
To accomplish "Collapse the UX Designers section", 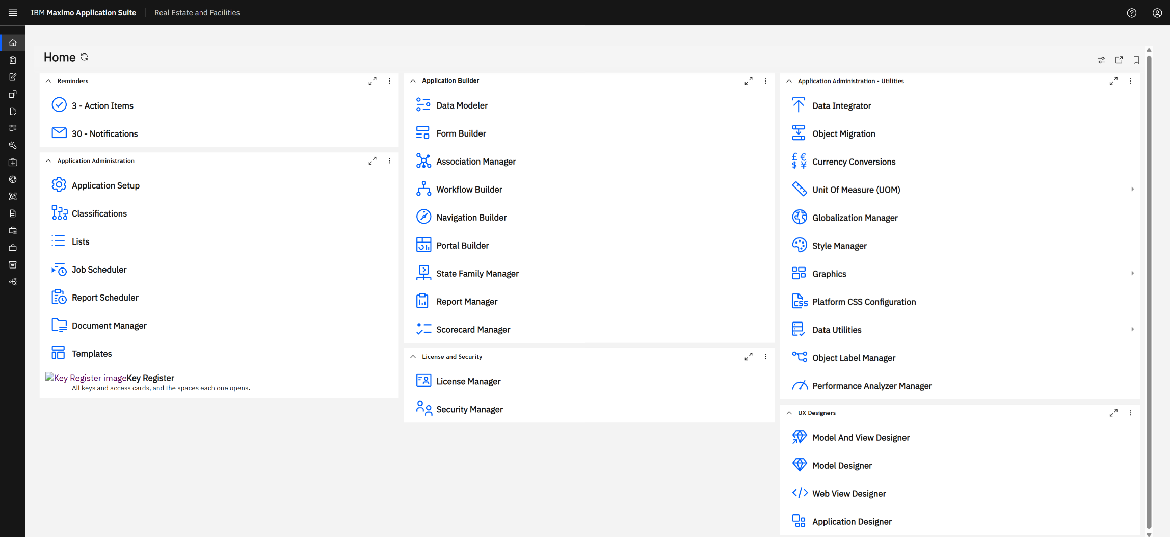I will pos(789,413).
